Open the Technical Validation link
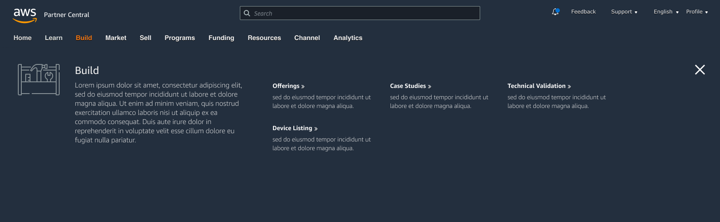The image size is (720, 222). click(536, 86)
